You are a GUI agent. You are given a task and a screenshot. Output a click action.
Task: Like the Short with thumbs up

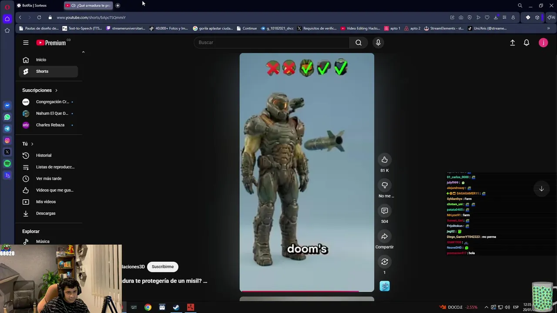pyautogui.click(x=385, y=160)
